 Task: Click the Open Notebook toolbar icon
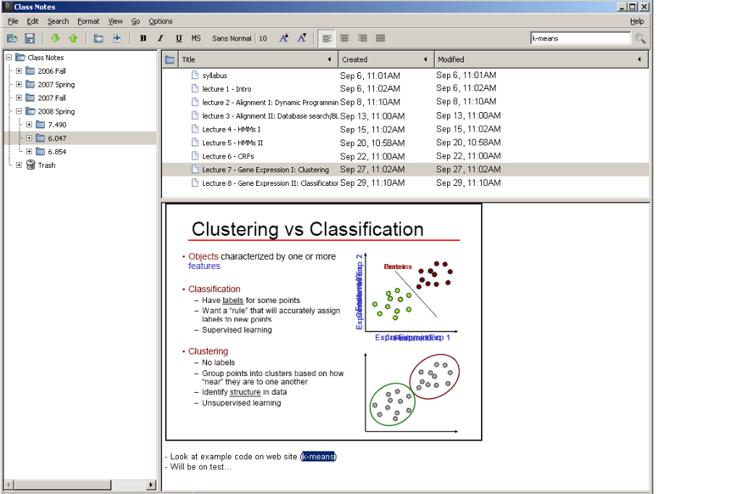coord(12,38)
